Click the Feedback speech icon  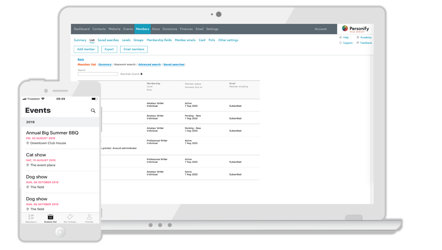coord(358,43)
